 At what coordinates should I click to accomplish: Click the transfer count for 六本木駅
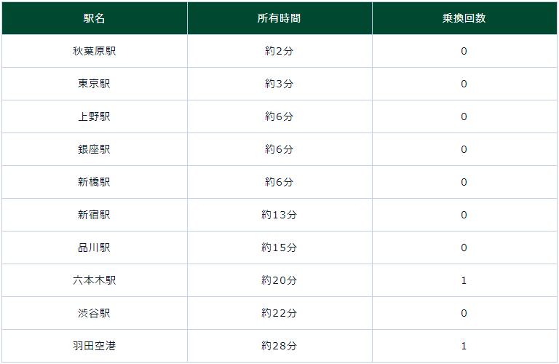click(464, 280)
